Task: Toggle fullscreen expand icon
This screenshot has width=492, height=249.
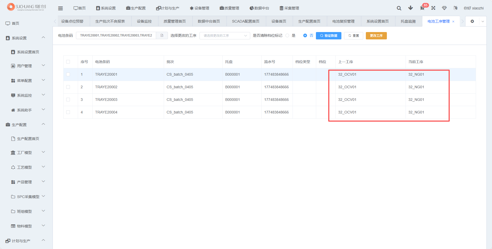Action: pyautogui.click(x=433, y=8)
